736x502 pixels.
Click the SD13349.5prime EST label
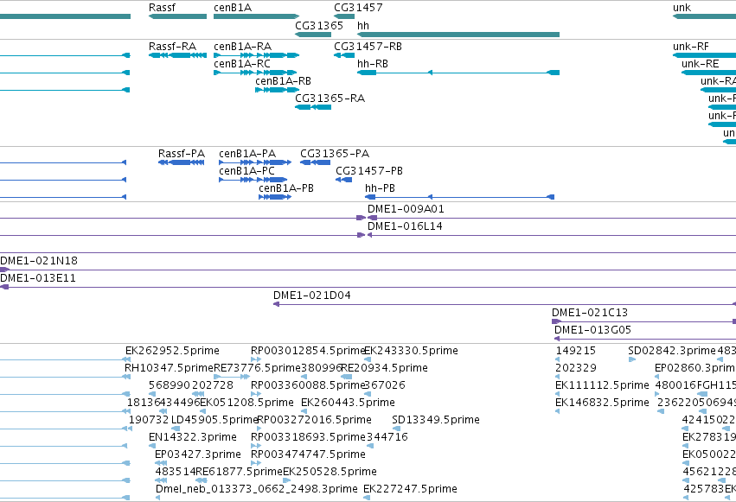pos(436,420)
